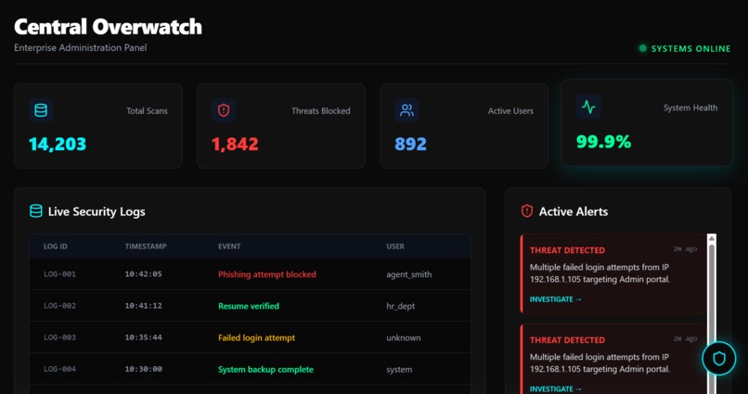The height and width of the screenshot is (394, 748).
Task: Click the Phishing attempt blocked event
Action: tap(267, 274)
